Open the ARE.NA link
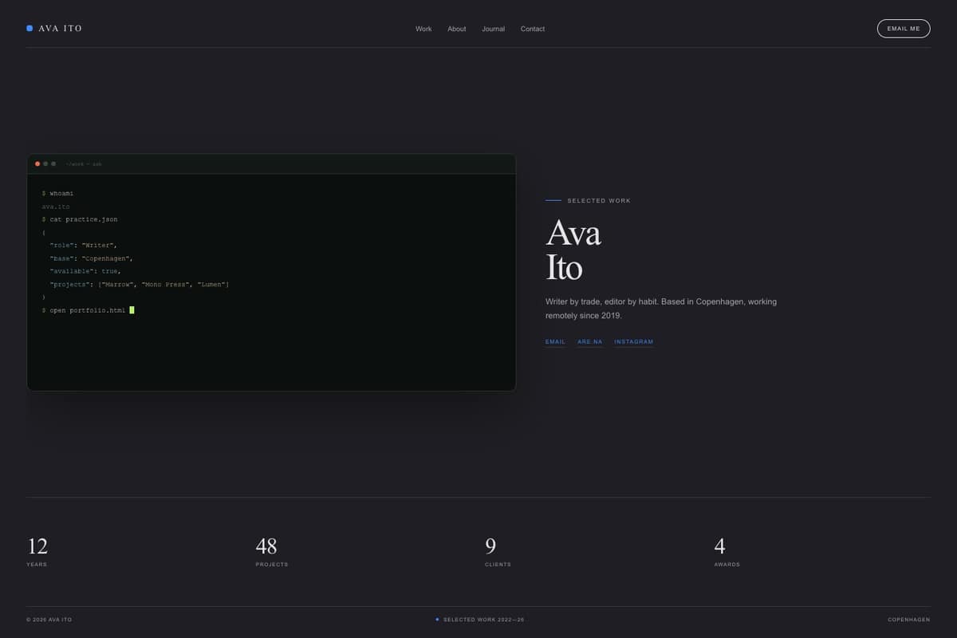This screenshot has width=957, height=638. coord(590,342)
